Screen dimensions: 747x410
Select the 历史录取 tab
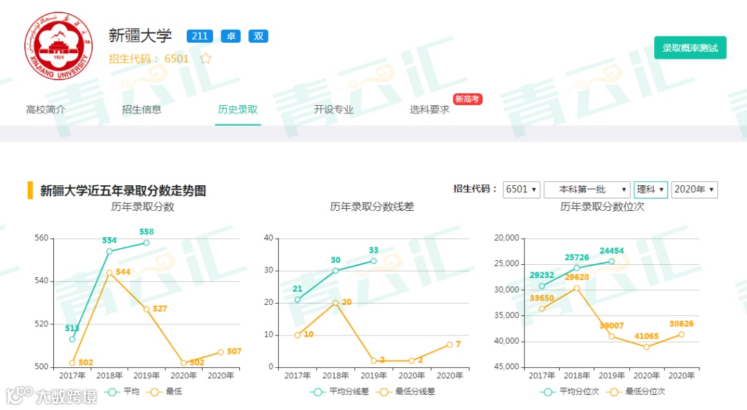click(x=238, y=109)
